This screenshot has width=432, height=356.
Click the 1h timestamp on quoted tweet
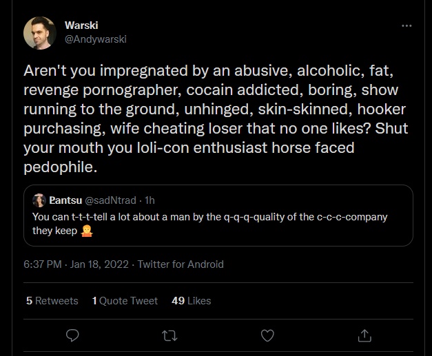[x=150, y=200]
